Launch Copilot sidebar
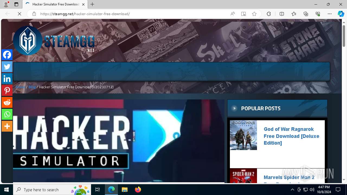Image resolution: width=347 pixels, height=195 pixels. 341,14
